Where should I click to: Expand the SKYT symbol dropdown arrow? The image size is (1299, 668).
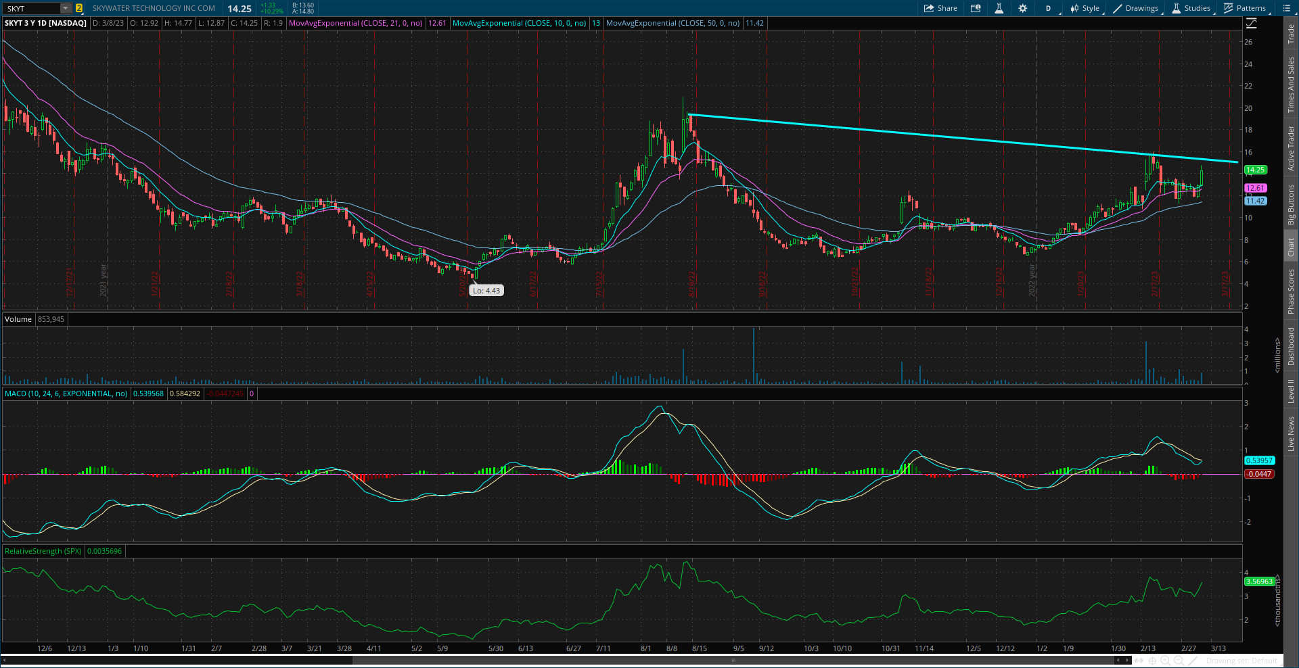tap(66, 8)
